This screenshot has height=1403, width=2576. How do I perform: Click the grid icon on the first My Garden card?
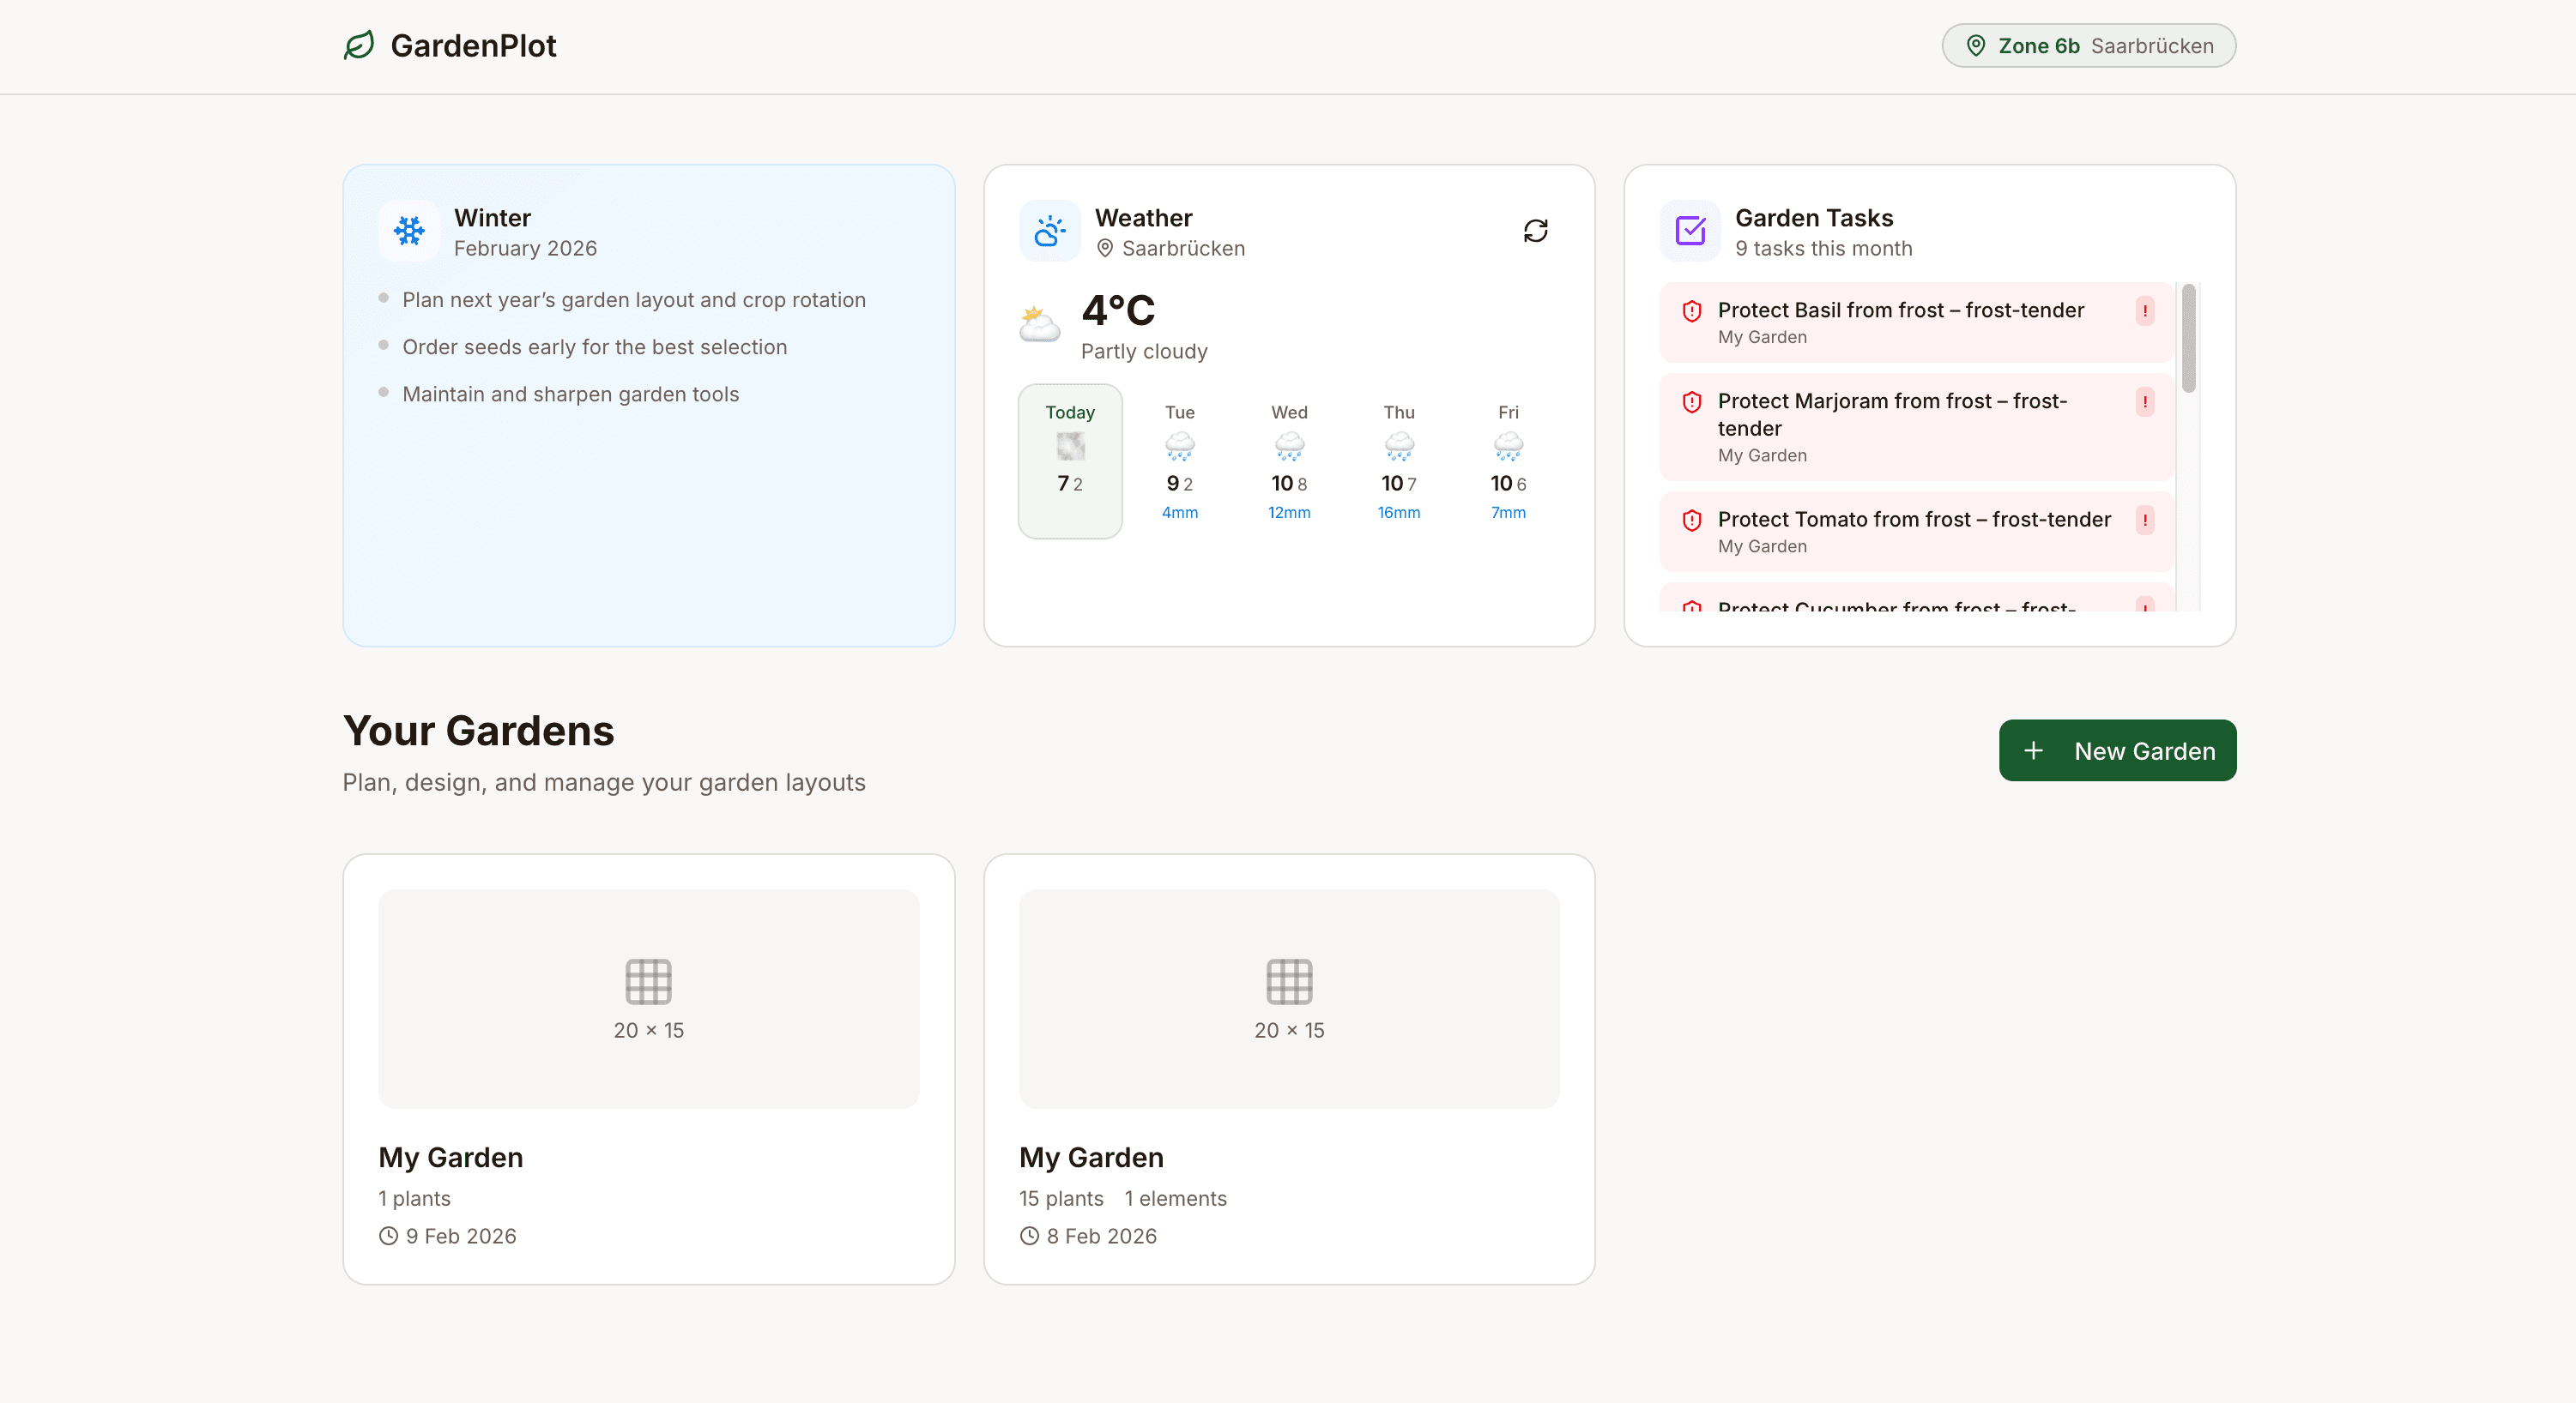coord(648,981)
